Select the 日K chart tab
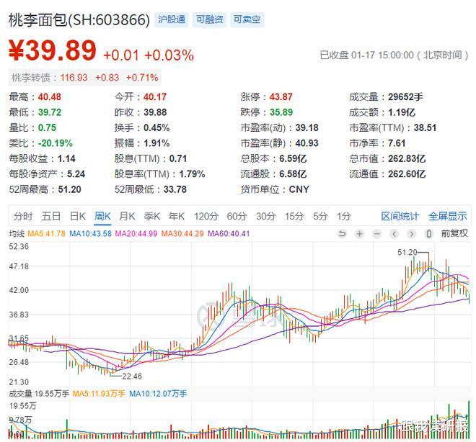Viewport: 476px width, 442px height. 78,216
